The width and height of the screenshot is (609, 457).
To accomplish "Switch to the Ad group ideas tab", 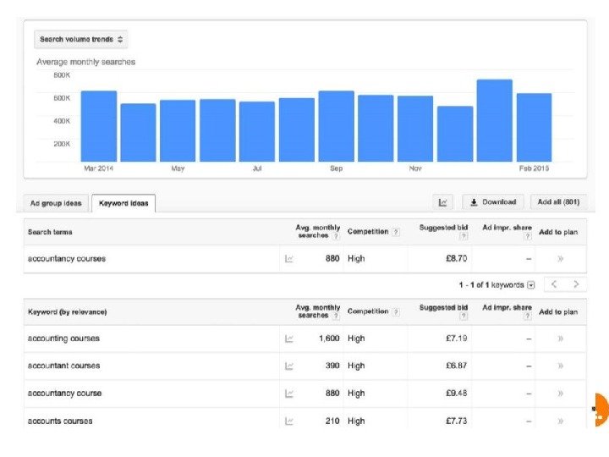I will tap(56, 203).
